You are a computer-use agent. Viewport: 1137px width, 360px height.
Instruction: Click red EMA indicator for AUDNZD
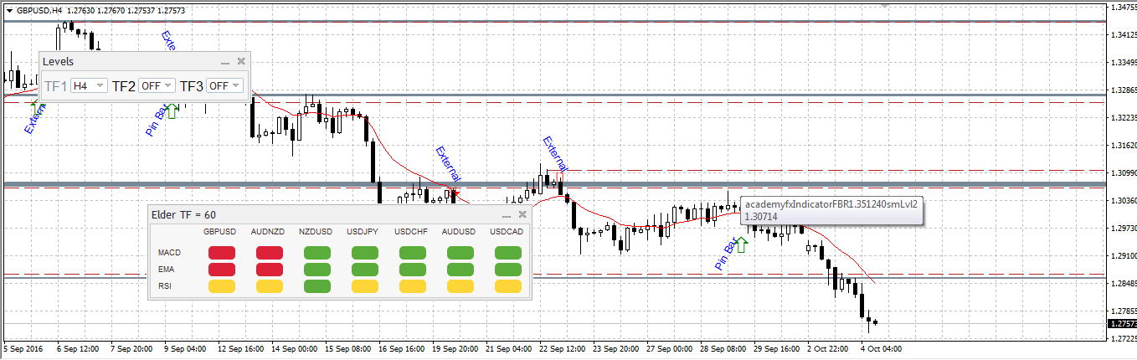pos(268,269)
